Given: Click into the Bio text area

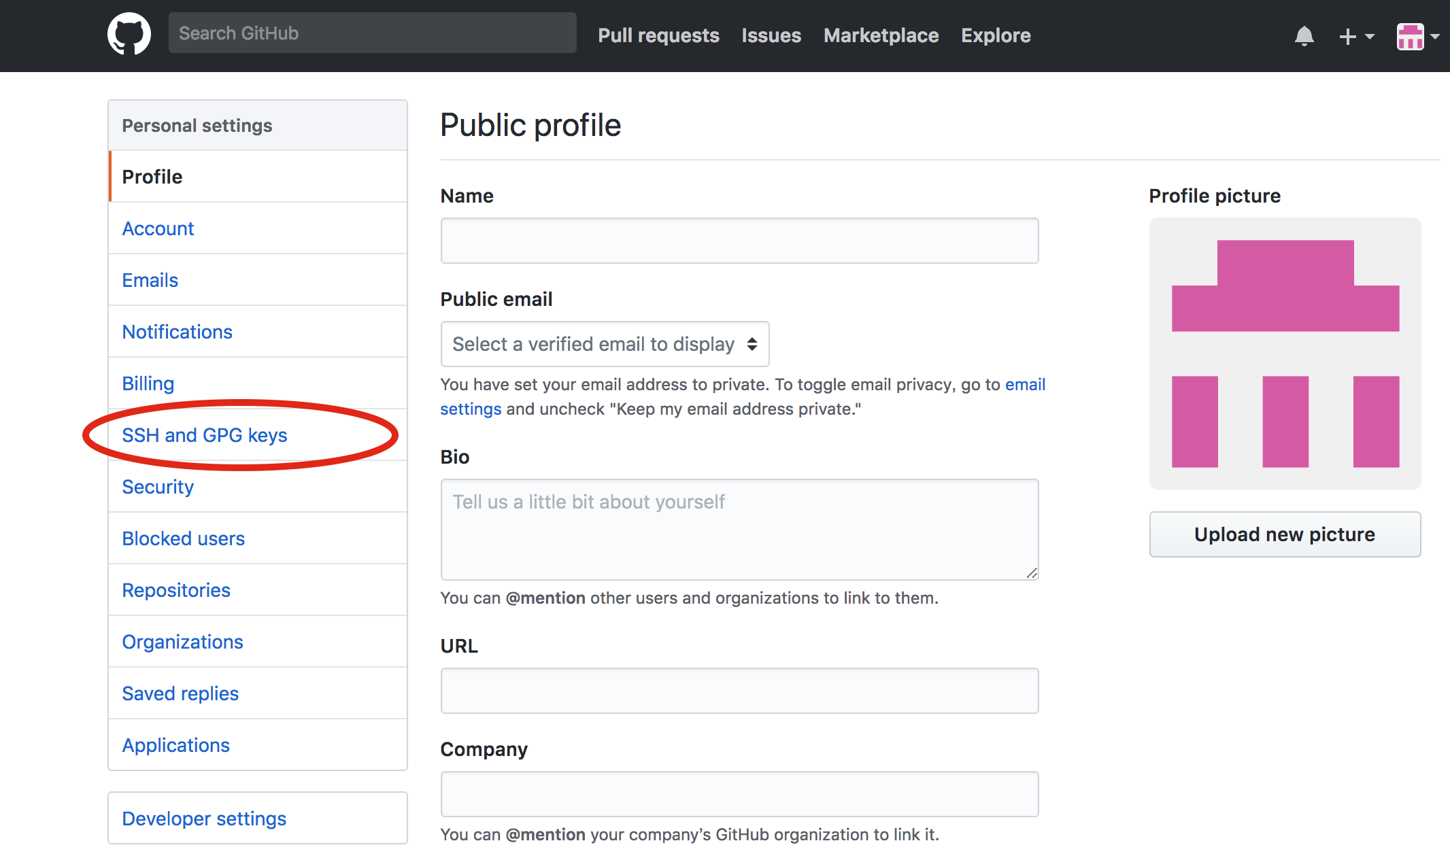Looking at the screenshot, I should click(x=739, y=530).
